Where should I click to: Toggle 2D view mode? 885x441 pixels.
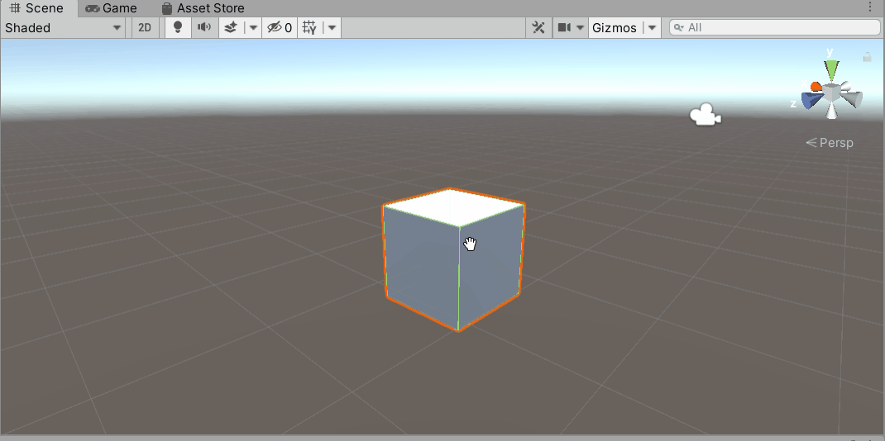[x=145, y=27]
